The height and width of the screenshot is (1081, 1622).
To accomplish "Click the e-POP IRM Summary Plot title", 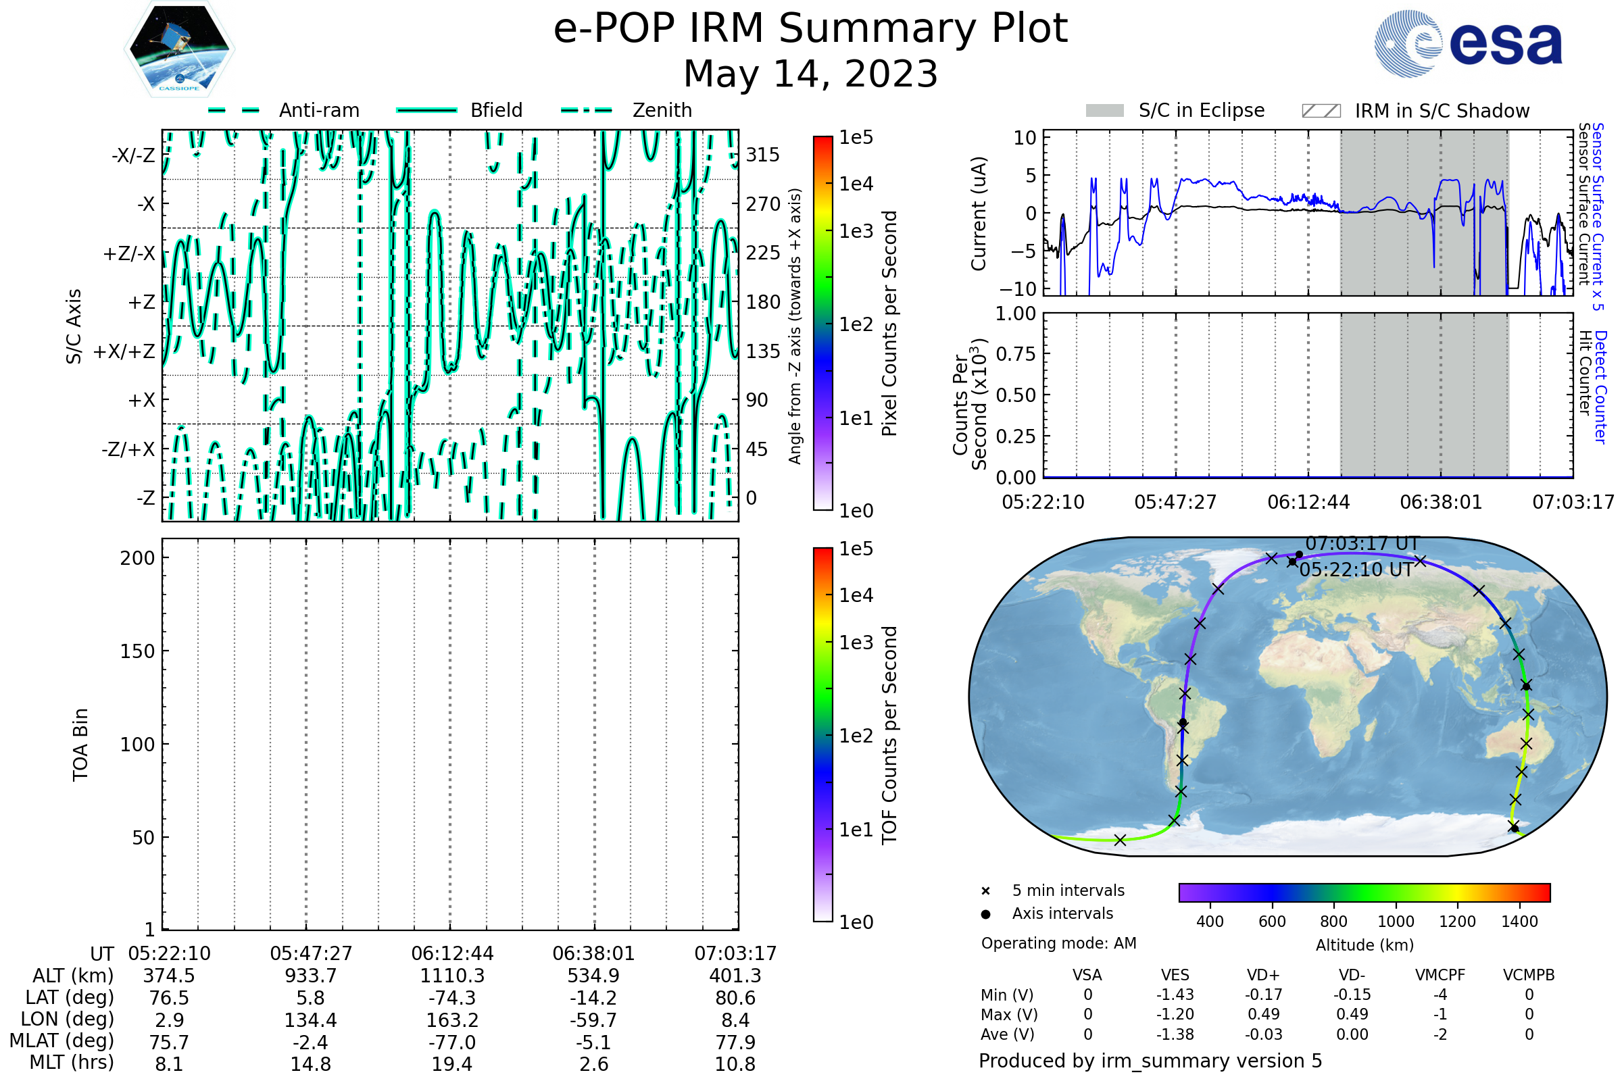I will pyautogui.click(x=810, y=29).
